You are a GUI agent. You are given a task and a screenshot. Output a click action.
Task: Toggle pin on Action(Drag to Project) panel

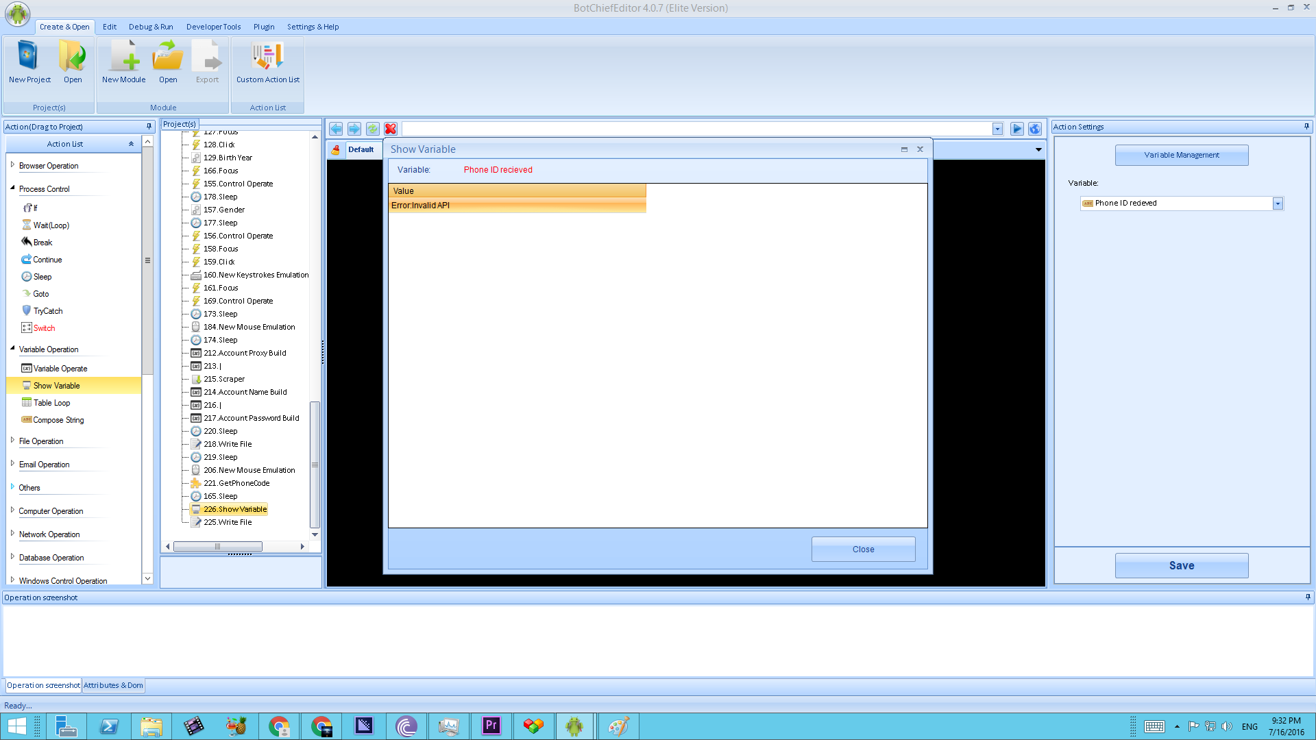pos(149,127)
